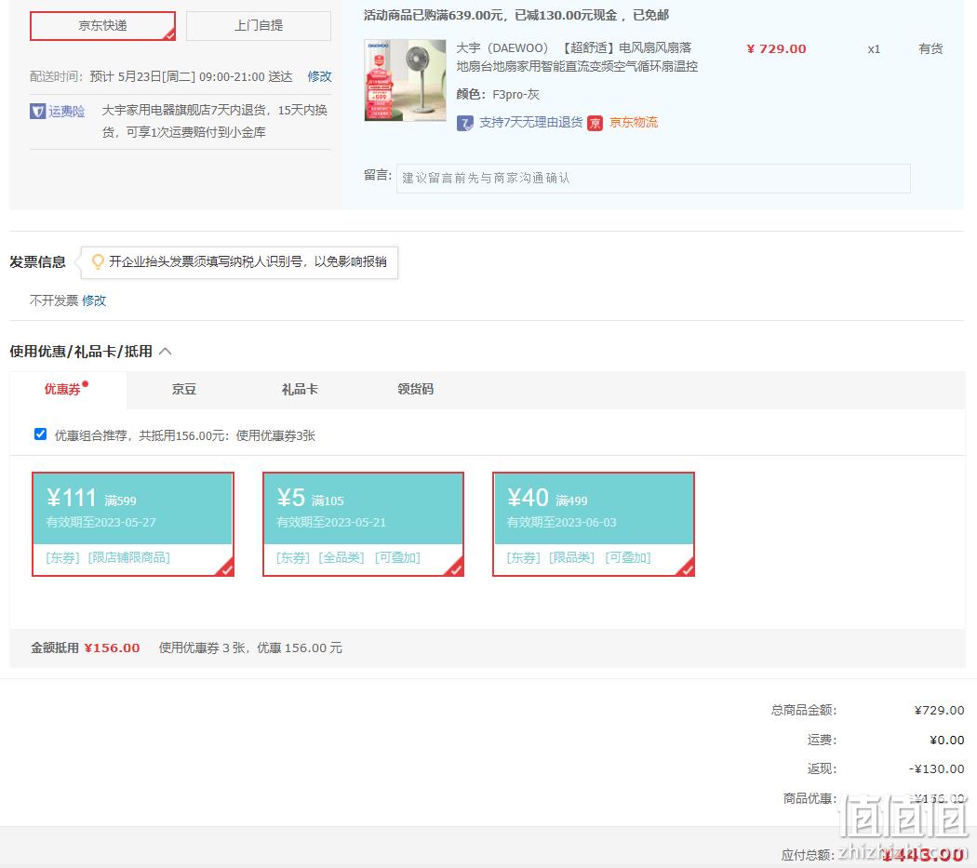Click 修改 link next to delivery time
977x868 pixels.
click(x=320, y=76)
